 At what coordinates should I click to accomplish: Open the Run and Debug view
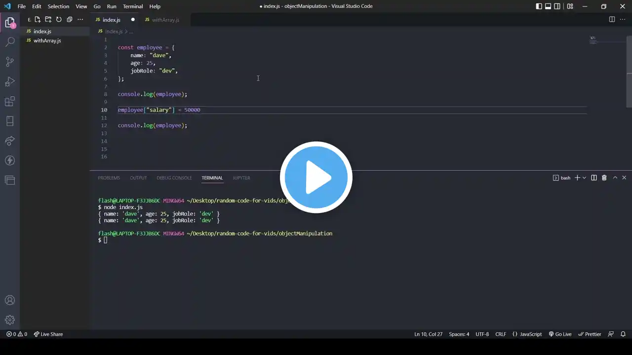click(10, 82)
